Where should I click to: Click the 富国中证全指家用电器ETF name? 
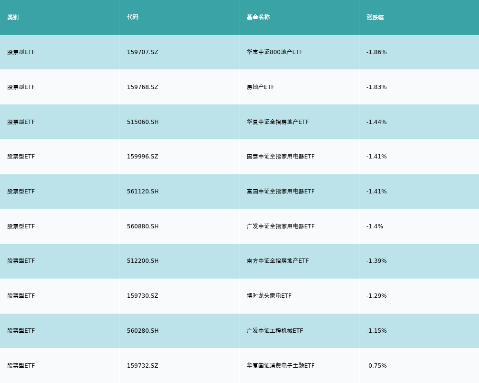click(x=281, y=191)
